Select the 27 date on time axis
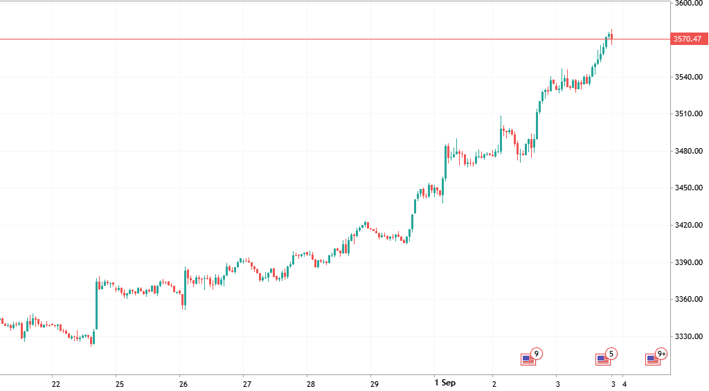 [x=247, y=384]
